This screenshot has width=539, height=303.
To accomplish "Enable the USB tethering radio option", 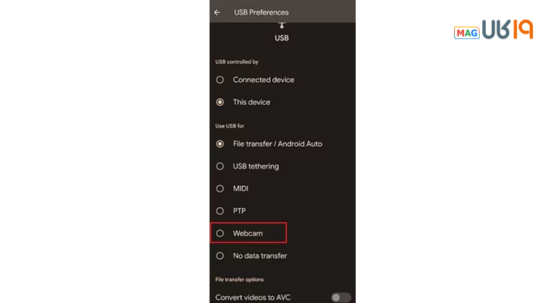I will [220, 166].
